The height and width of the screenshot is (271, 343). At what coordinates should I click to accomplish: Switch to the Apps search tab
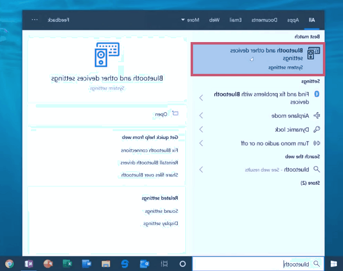coord(293,20)
